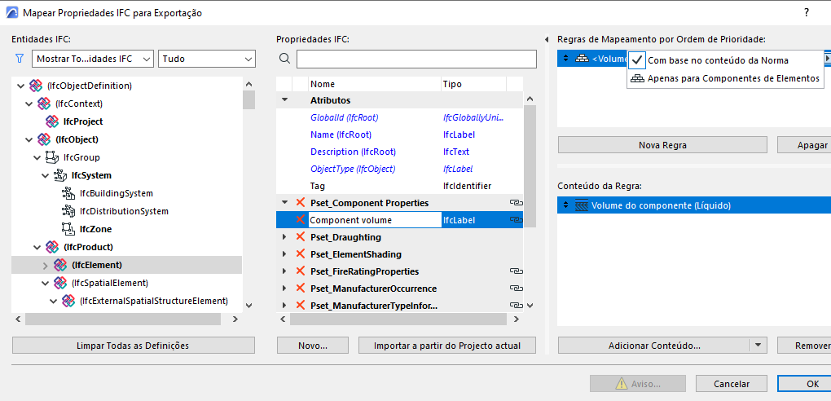Choose 'Apenas para Componentes de Elementos' option

[732, 78]
